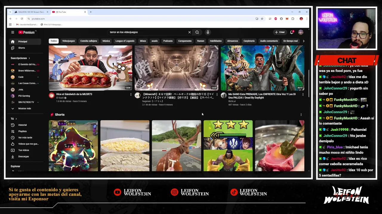The width and height of the screenshot is (382, 214).
Task: Open the deer Short thumbnail
Action: pyautogui.click(x=176, y=146)
